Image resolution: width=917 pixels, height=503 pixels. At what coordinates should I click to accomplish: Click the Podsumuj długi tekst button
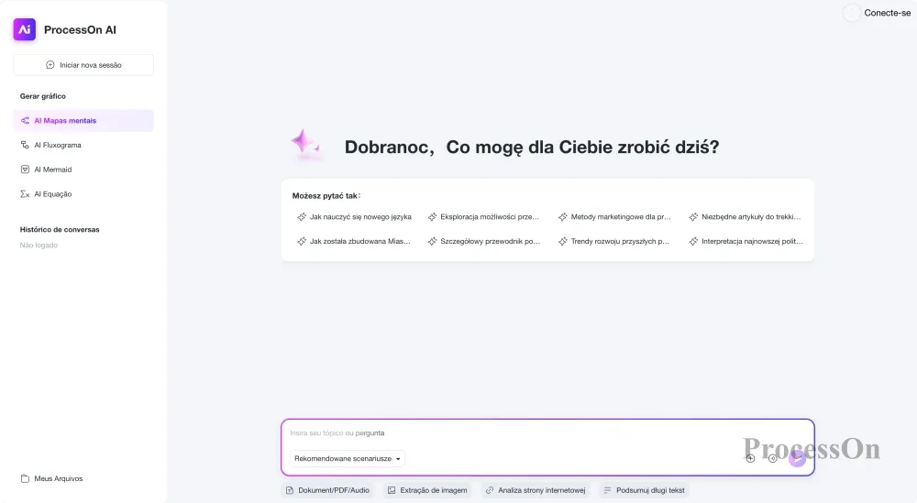(x=644, y=490)
